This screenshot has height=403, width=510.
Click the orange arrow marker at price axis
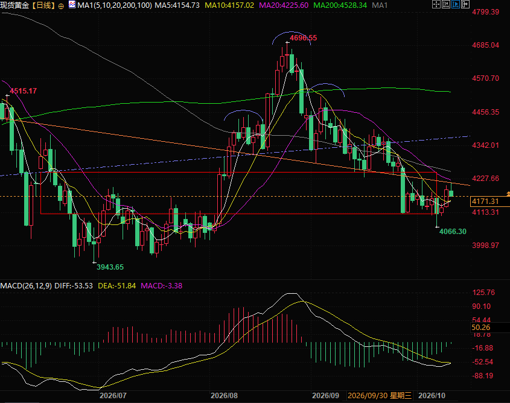[x=508, y=194]
